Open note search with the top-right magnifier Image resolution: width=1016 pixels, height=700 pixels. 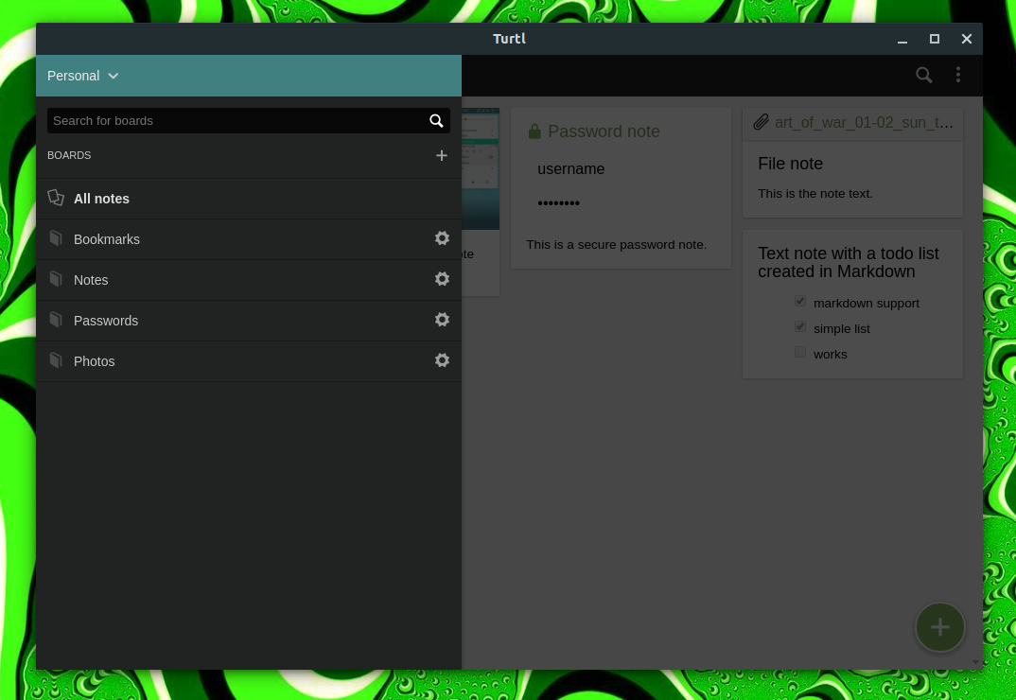[924, 75]
